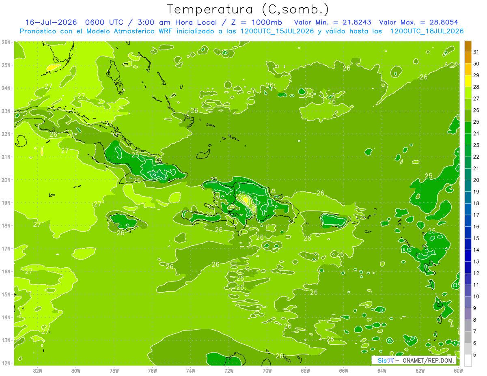Pick the brown colorbar segment above 31
The width and height of the screenshot is (487, 376).
pyautogui.click(x=468, y=47)
